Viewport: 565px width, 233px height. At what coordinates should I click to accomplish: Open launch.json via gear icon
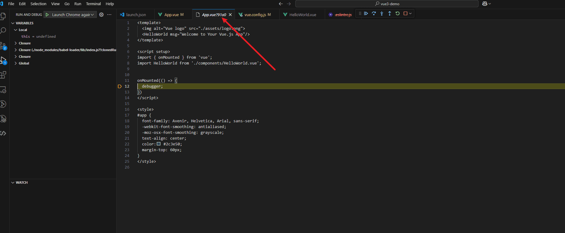pos(101,15)
